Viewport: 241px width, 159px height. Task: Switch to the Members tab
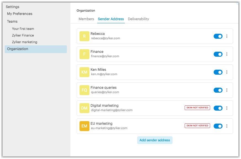click(x=86, y=19)
